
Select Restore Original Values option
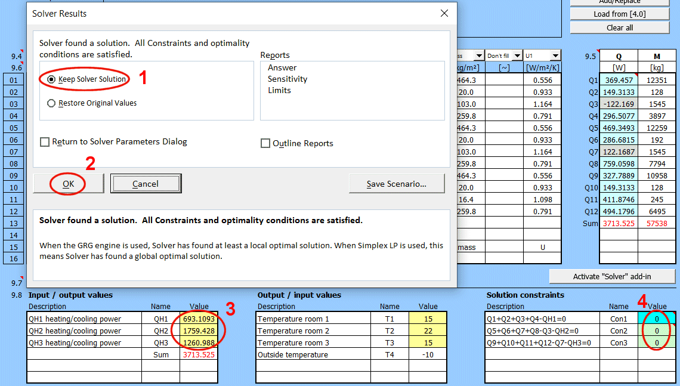(x=51, y=103)
